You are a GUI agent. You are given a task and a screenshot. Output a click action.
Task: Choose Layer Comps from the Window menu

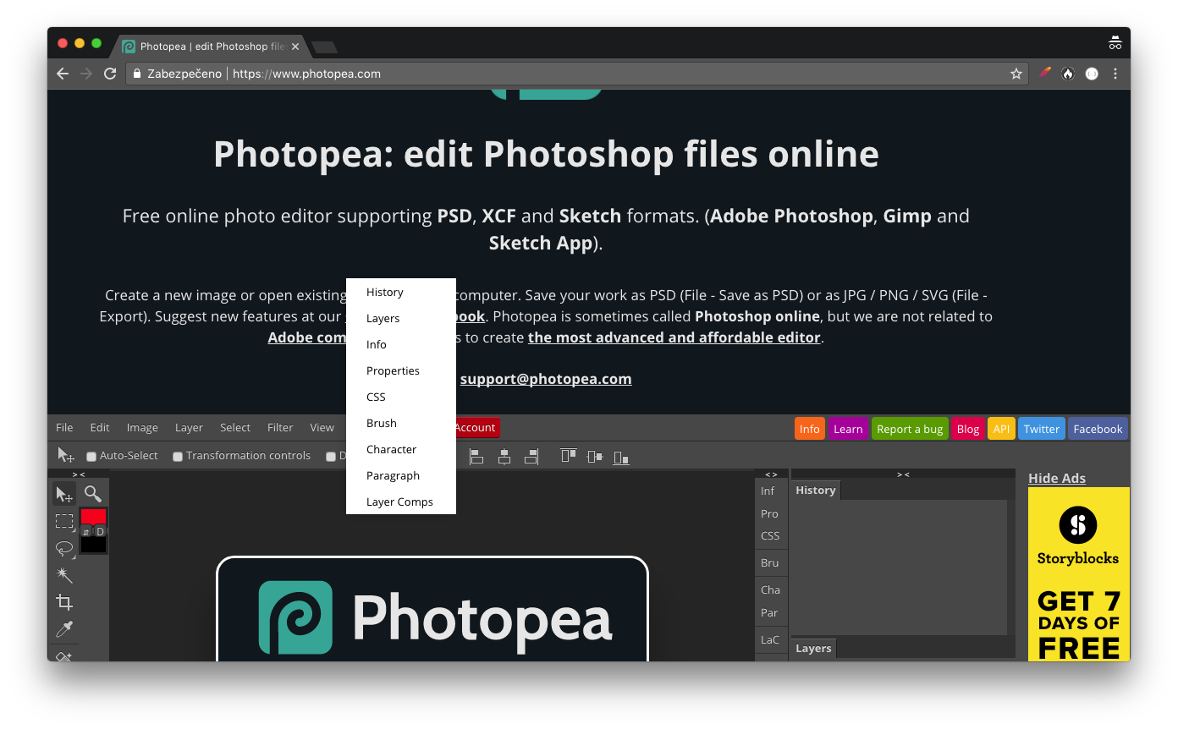pos(399,502)
